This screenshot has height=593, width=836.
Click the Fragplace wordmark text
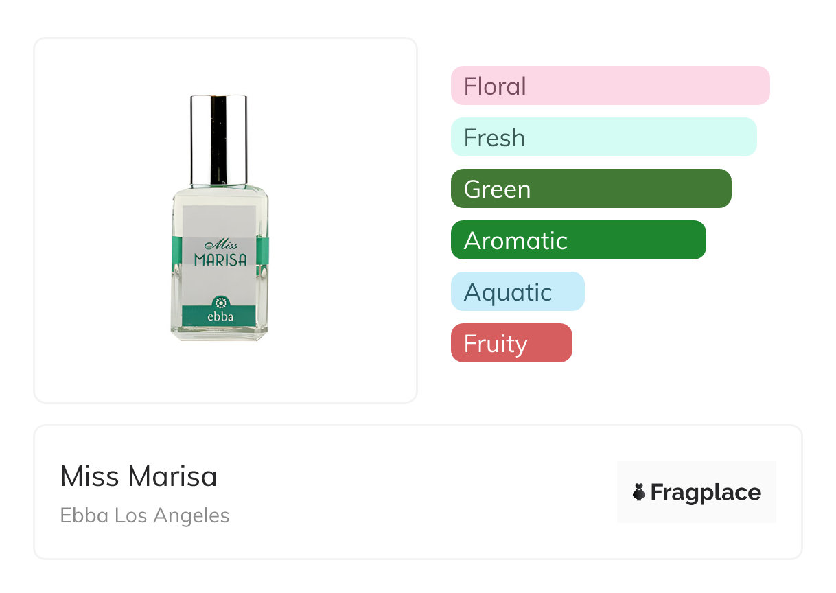[x=706, y=492]
